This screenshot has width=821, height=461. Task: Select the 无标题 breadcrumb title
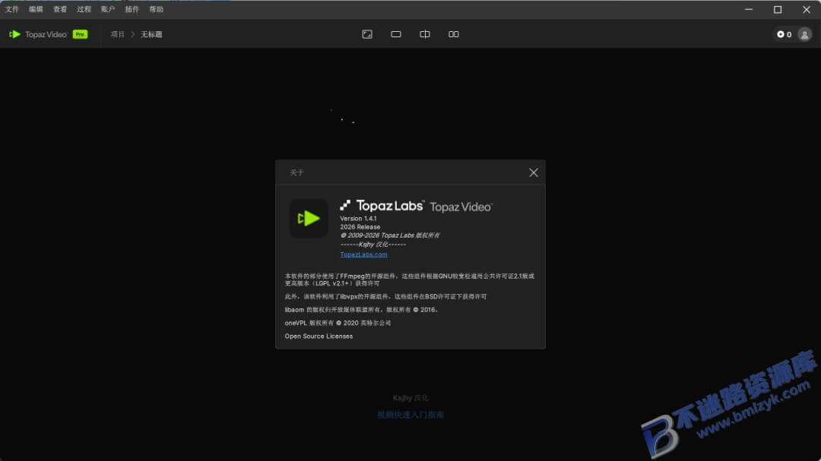(x=151, y=34)
